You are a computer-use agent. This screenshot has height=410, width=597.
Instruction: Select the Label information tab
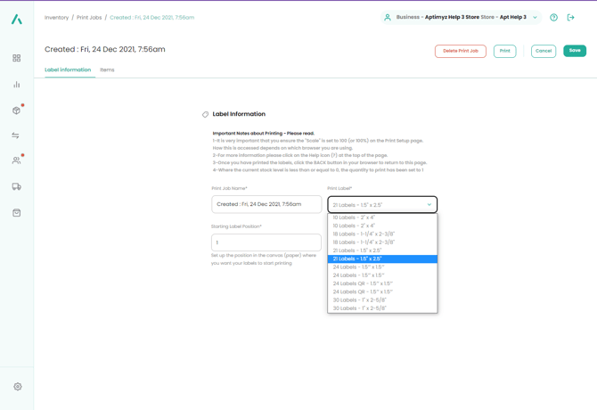tap(68, 70)
